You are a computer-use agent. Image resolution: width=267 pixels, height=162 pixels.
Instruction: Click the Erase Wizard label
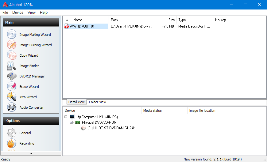29,87
